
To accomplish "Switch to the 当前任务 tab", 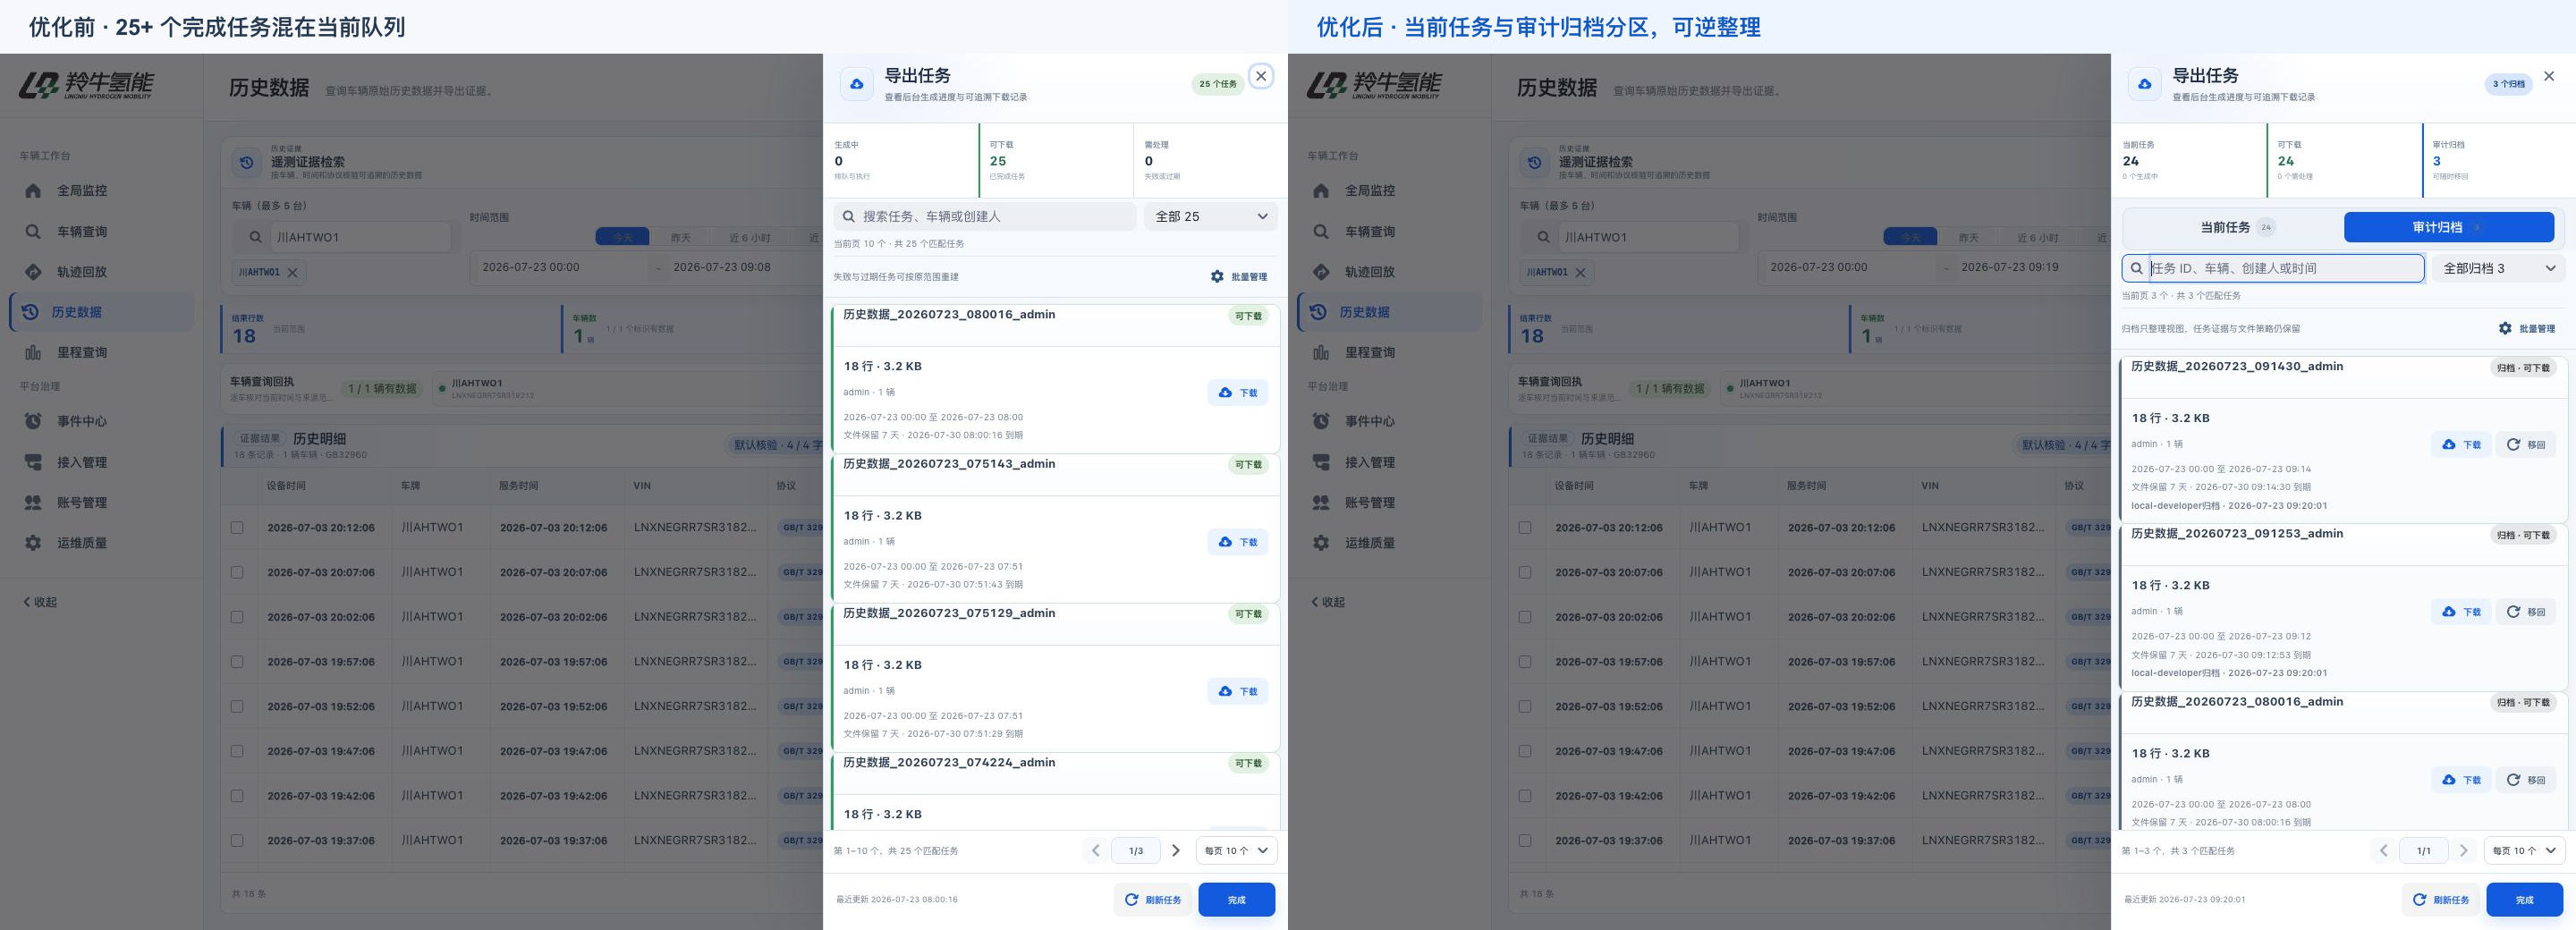I will point(2235,228).
